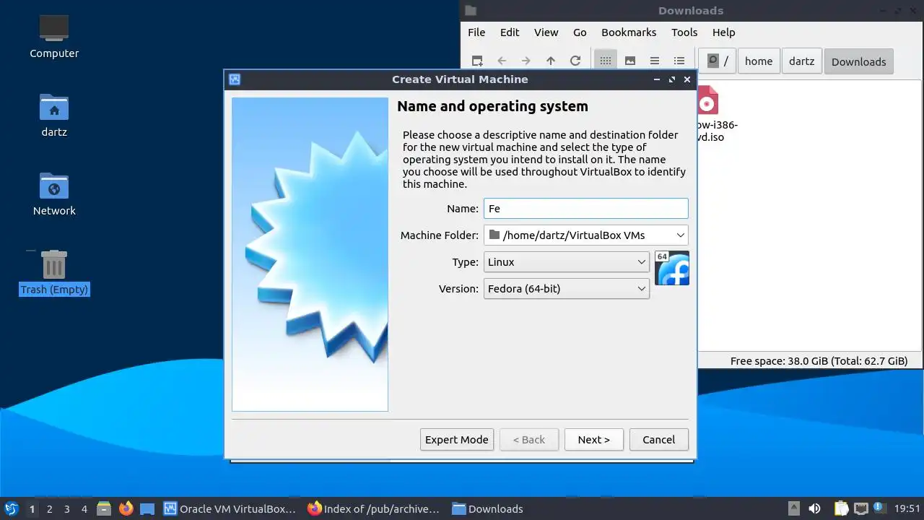Open the removable media eject tray icon
Viewport: 924px width, 520px height.
tap(793, 509)
